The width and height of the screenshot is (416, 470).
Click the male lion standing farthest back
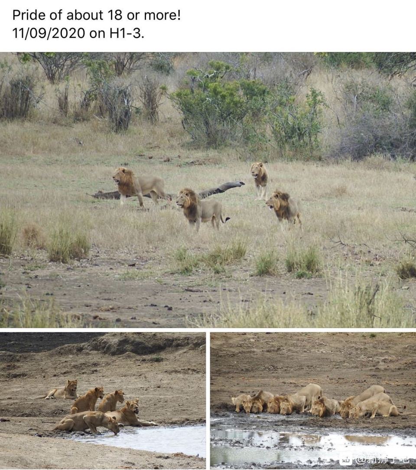coord(260,180)
